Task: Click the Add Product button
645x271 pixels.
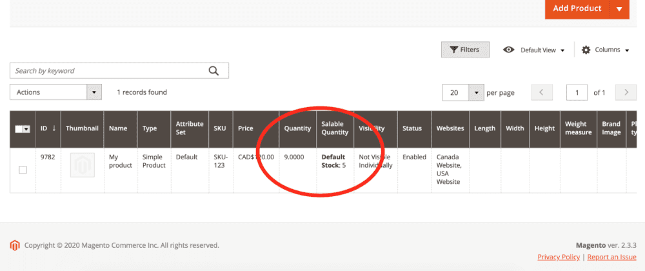Action: point(577,8)
